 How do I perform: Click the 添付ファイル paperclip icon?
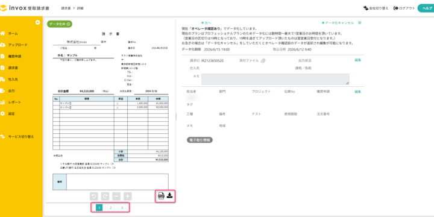(263, 61)
